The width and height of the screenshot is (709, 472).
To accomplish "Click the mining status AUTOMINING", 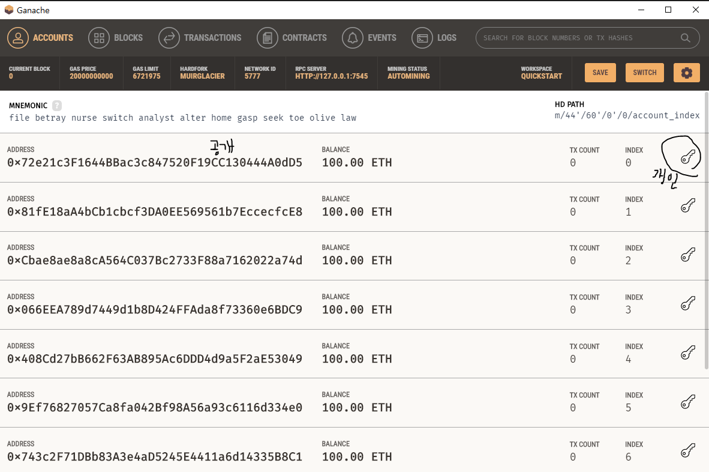I will point(408,76).
